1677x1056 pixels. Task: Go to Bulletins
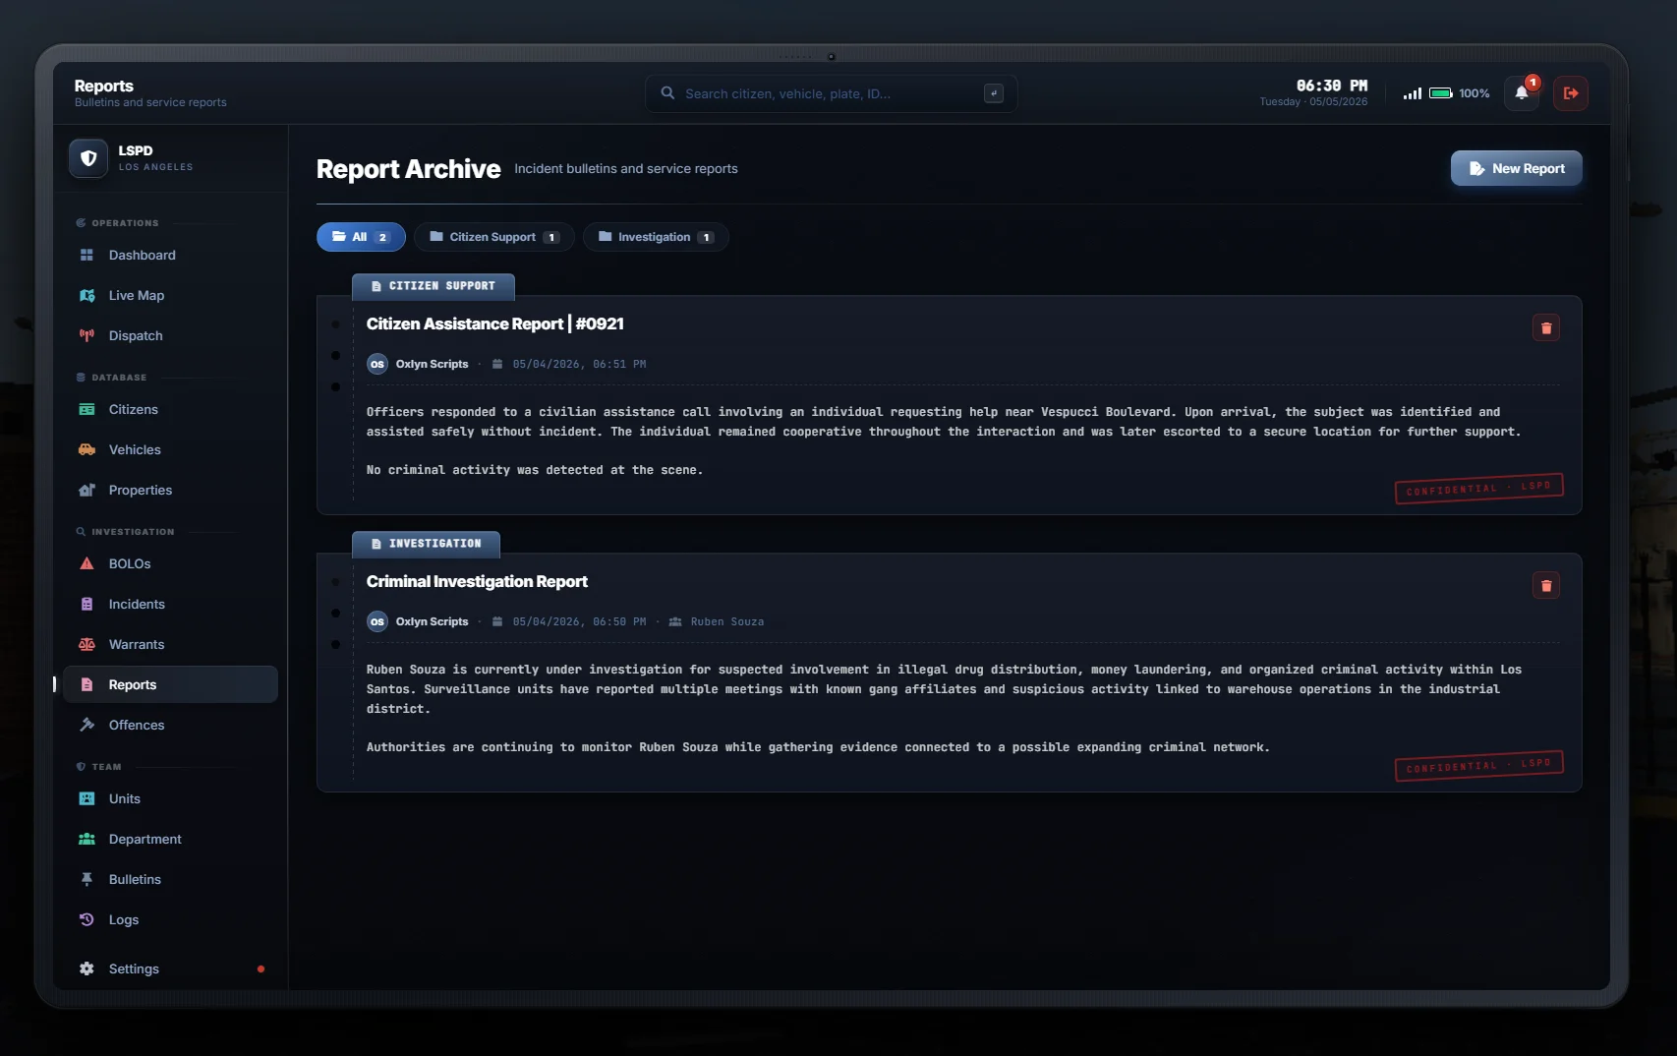[x=170, y=879]
